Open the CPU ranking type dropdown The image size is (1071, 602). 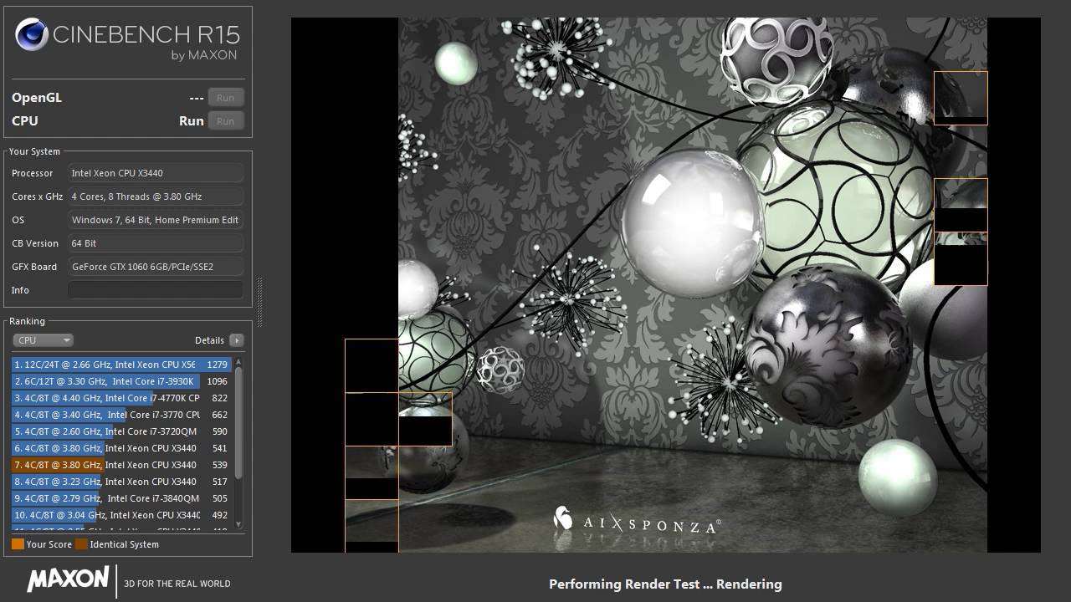pos(44,340)
